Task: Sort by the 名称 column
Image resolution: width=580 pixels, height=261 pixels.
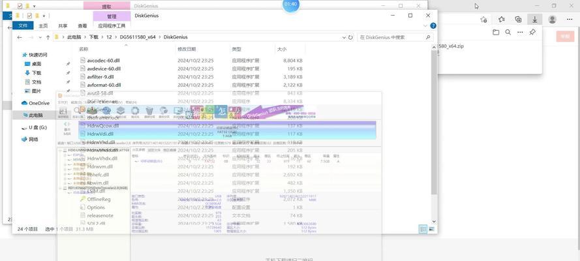Action: (84, 49)
